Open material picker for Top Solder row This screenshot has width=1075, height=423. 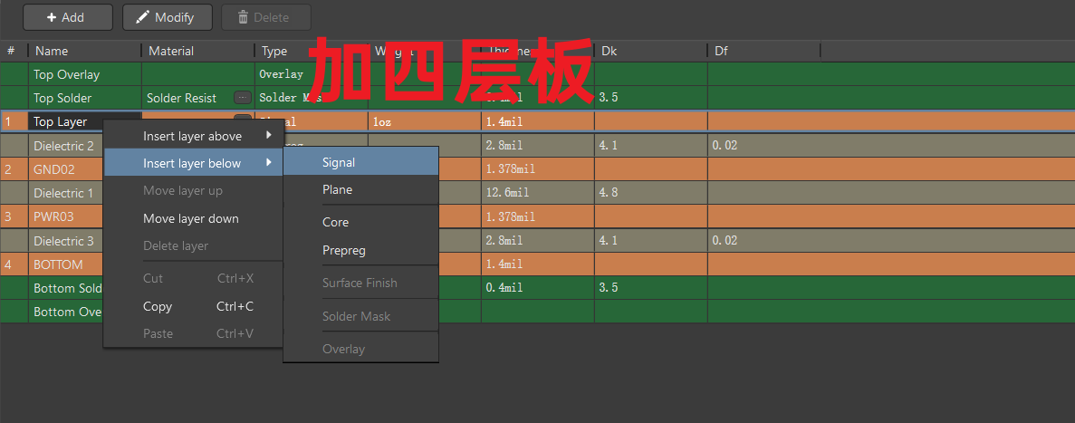(x=242, y=98)
